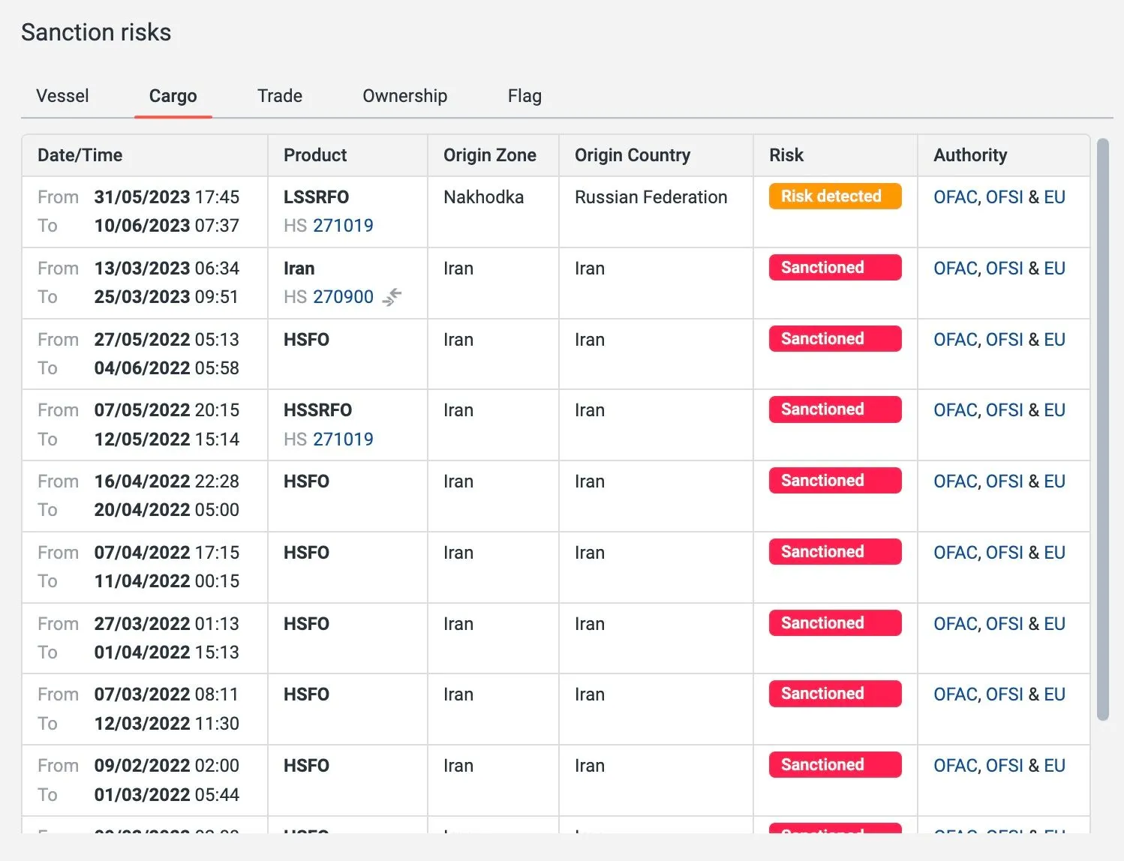Click OFSI link in the 09/02/2022 row

1004,766
